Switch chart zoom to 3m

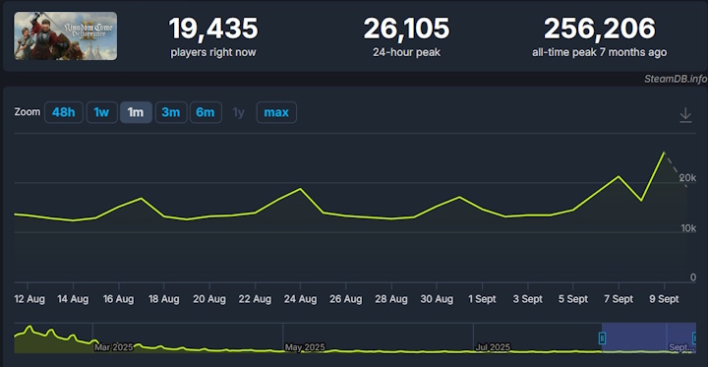(x=171, y=112)
